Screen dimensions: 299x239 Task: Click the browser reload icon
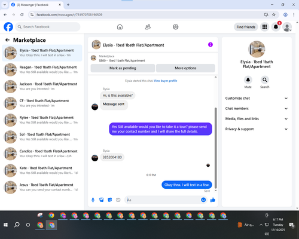(x=22, y=14)
